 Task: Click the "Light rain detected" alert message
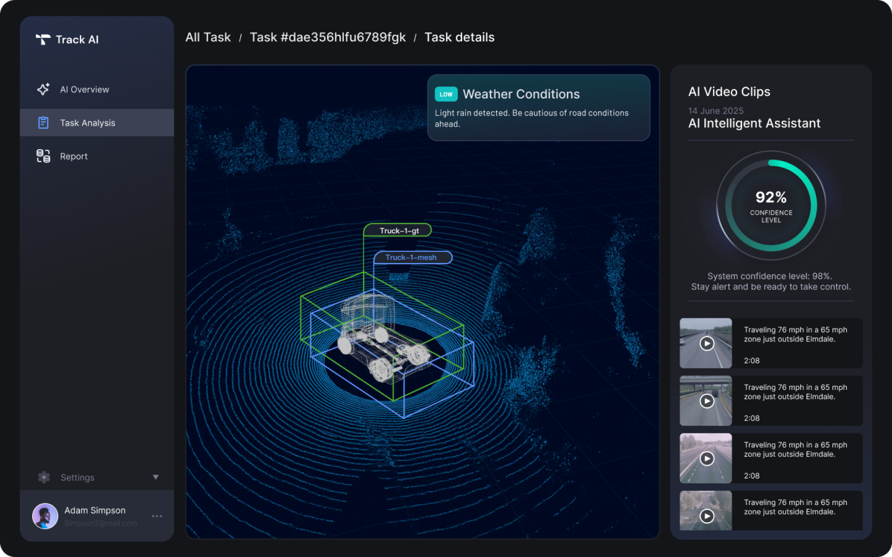tap(532, 119)
